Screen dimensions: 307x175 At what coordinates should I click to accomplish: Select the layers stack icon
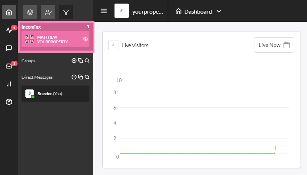click(30, 12)
